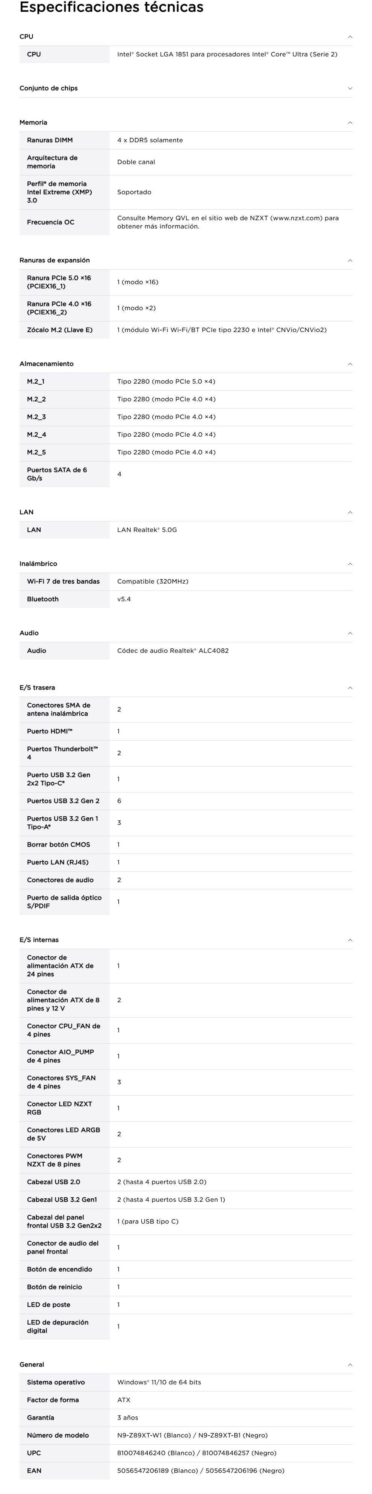Collapse Ranuras de expansión via its chevron
The height and width of the screenshot is (1494, 372).
(349, 261)
